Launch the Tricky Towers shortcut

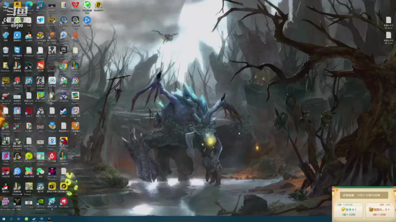5,156
